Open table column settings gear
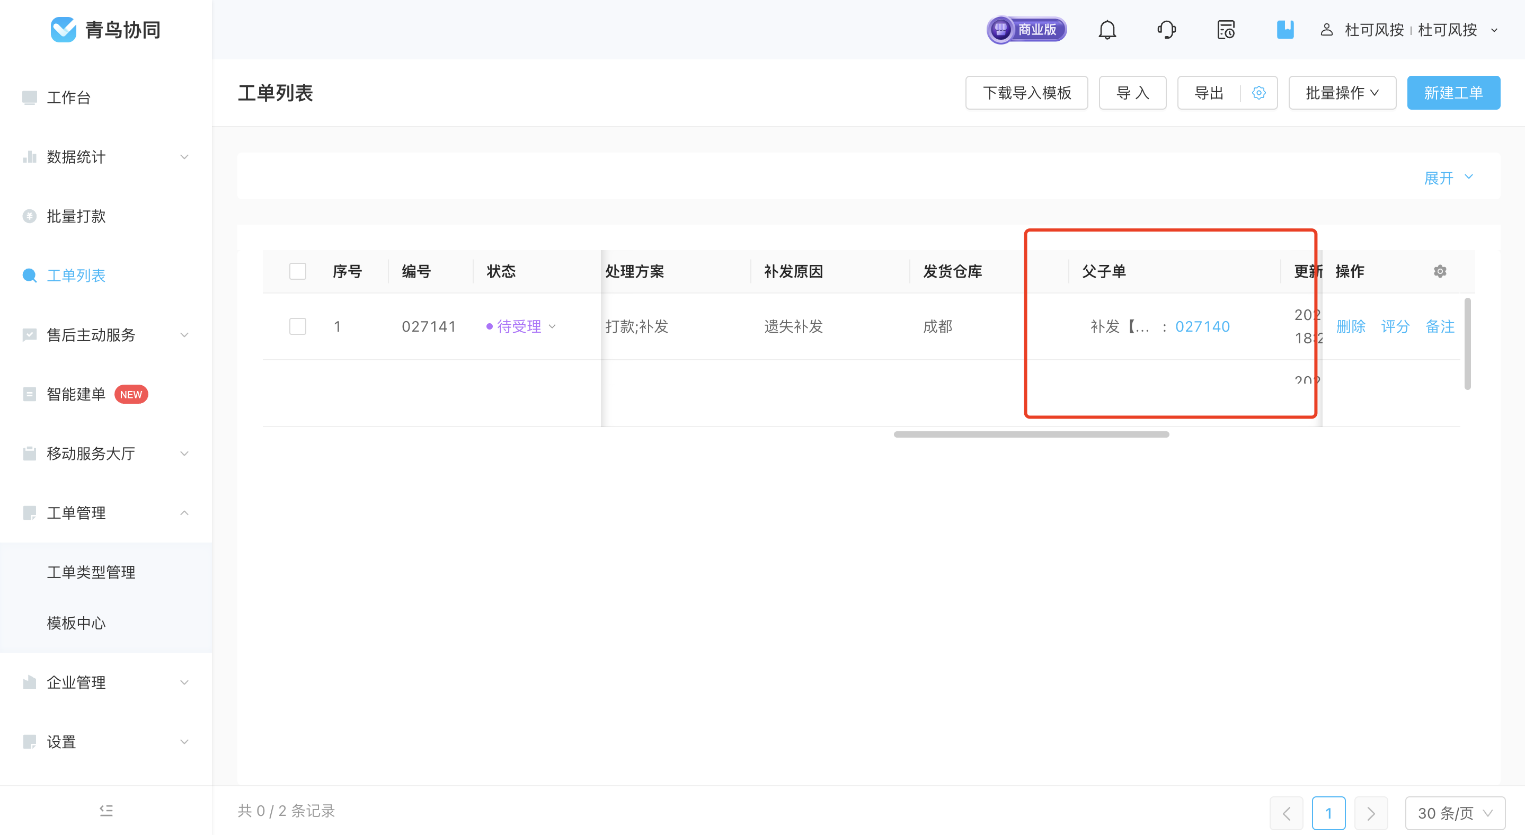This screenshot has width=1525, height=835. pyautogui.click(x=1440, y=271)
